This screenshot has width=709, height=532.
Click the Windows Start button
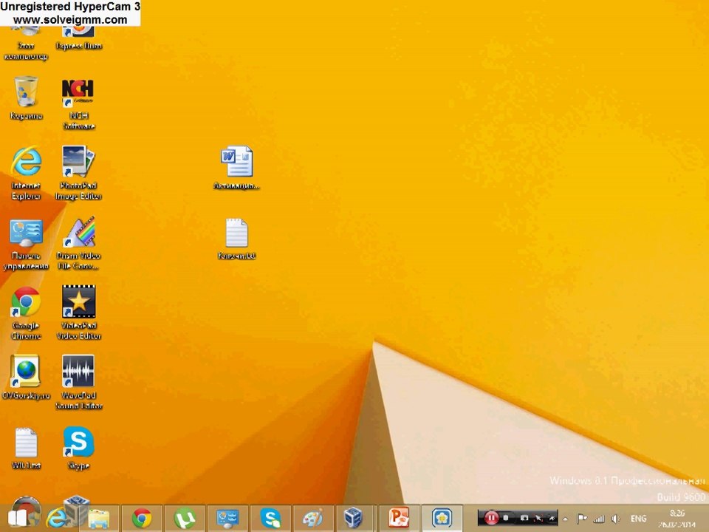[x=18, y=518]
